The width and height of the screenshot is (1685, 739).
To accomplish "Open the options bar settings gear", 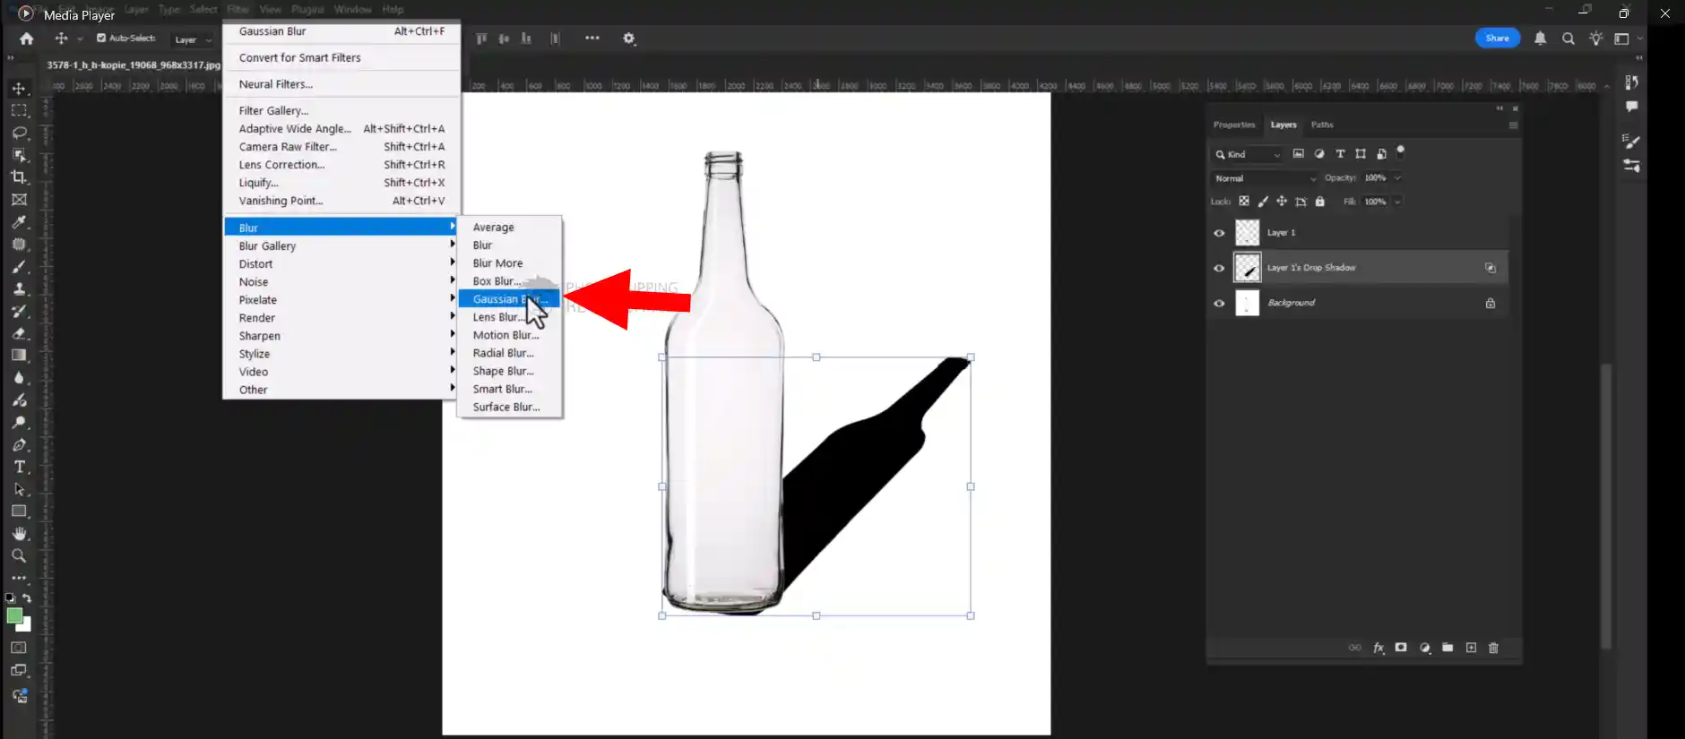I will click(x=629, y=39).
